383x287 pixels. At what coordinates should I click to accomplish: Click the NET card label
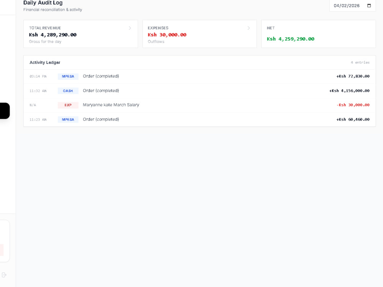[271, 28]
